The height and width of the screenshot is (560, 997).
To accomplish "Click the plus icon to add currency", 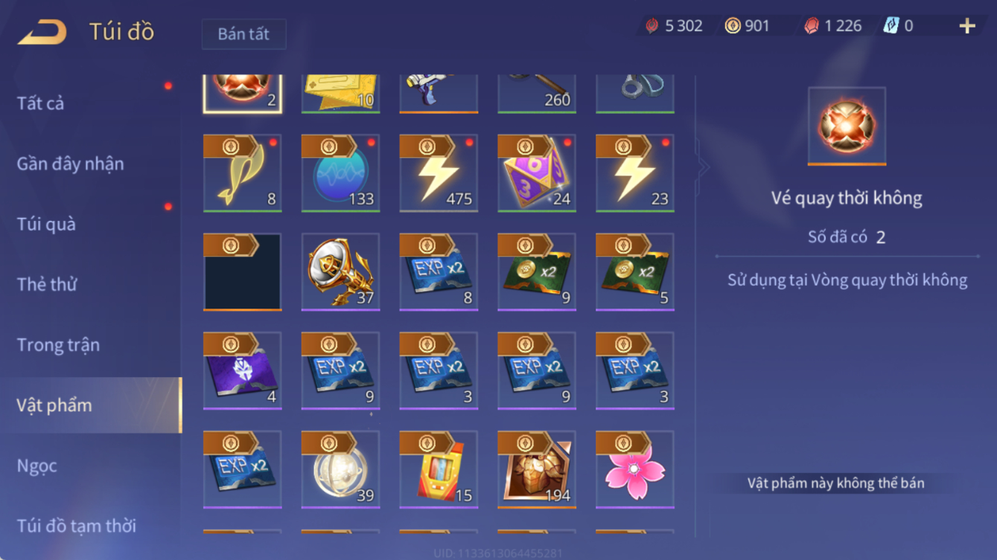I will [966, 26].
